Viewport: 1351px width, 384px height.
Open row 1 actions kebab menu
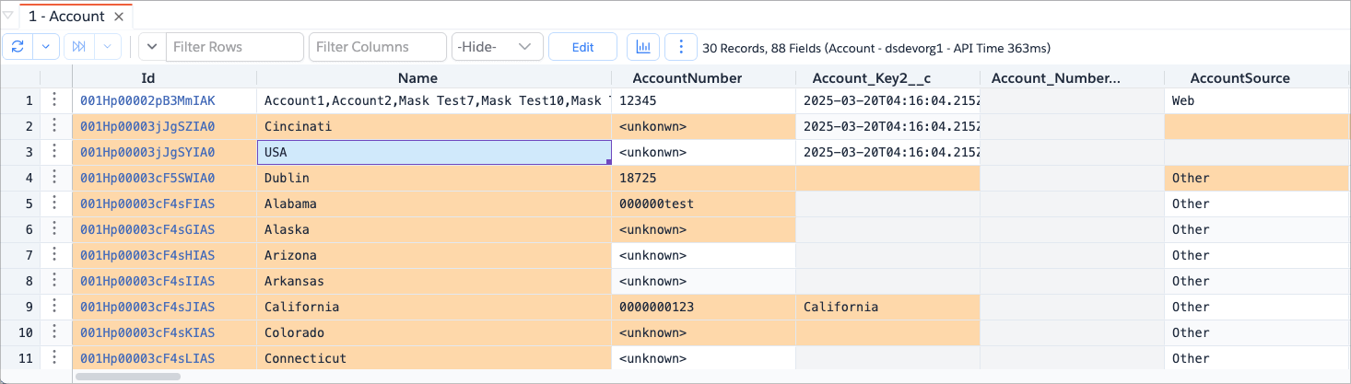(x=55, y=100)
